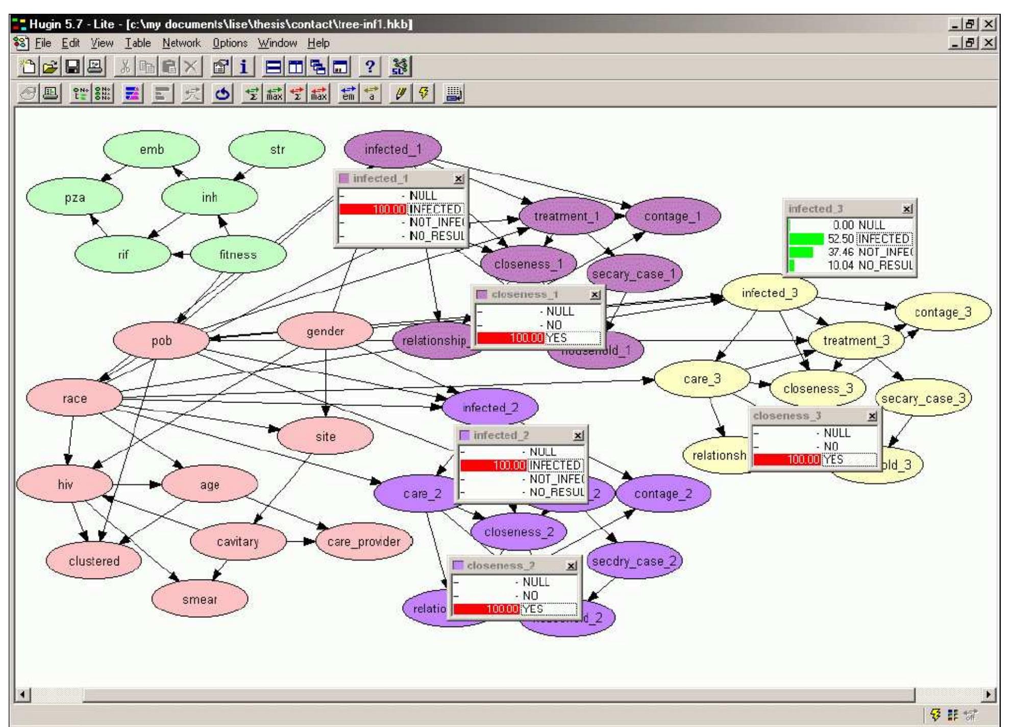Expand node list with the first green list icon
1011x727 pixels.
pos(81,94)
